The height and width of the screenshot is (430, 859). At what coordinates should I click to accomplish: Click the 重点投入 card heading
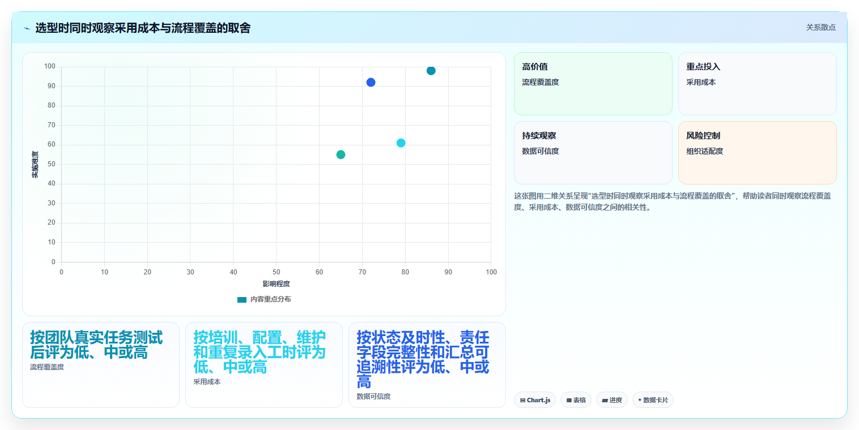click(703, 67)
